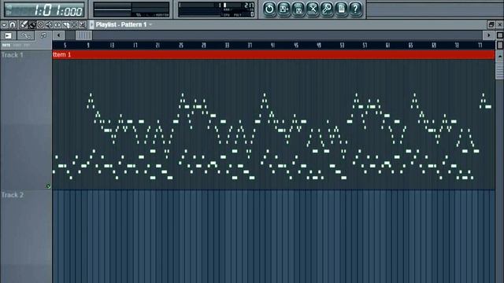
Task: Click the render to audio file icon
Action: point(298,9)
